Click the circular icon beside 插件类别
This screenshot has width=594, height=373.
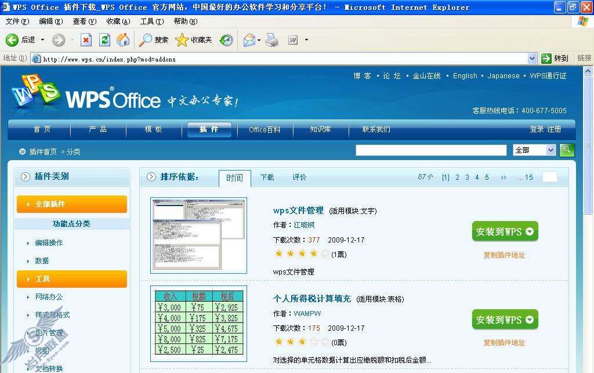click(26, 176)
